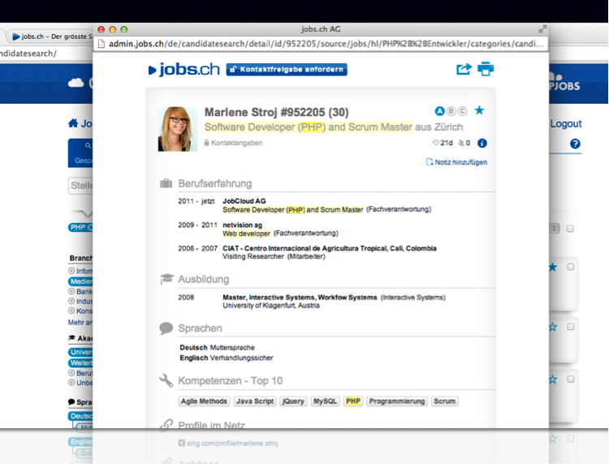Viewport: 609px width, 464px height.
Task: Click the MySQL competence tag
Action: (325, 402)
